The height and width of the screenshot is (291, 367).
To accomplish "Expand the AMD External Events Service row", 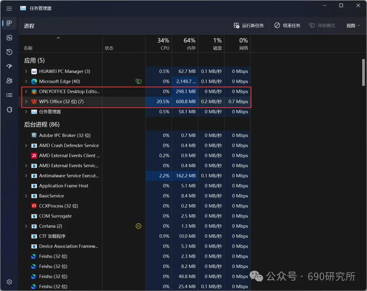I will (26, 166).
